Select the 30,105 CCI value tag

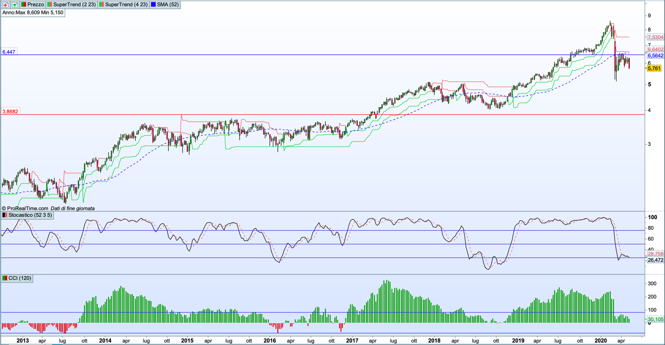[655, 319]
